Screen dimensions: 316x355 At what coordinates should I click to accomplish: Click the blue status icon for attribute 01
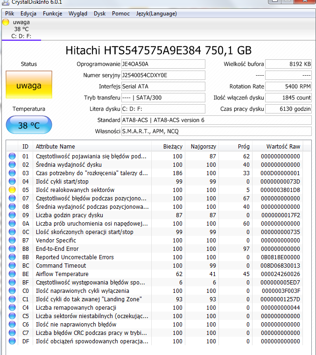pyautogui.click(x=12, y=156)
